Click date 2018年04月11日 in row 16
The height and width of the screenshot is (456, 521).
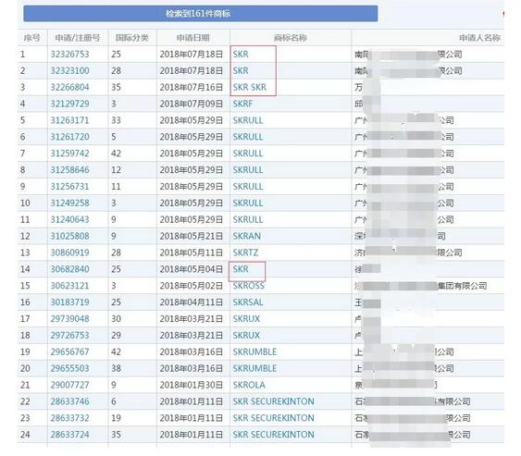pos(192,302)
